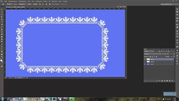Select the Eraser tool

(x=2, y=34)
